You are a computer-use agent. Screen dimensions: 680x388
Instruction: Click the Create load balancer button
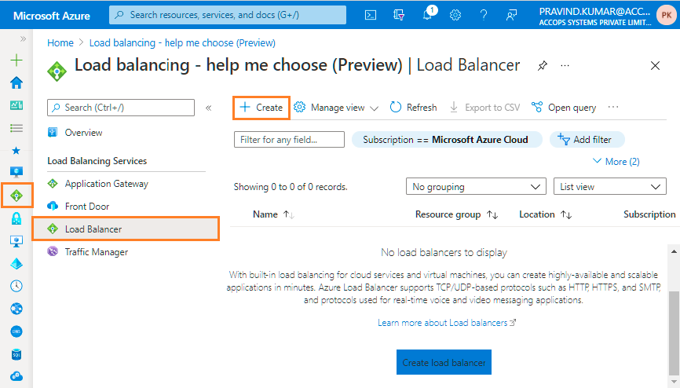pyautogui.click(x=444, y=362)
